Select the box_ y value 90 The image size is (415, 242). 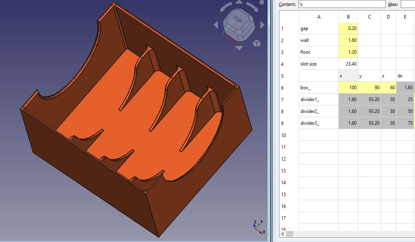coord(370,88)
